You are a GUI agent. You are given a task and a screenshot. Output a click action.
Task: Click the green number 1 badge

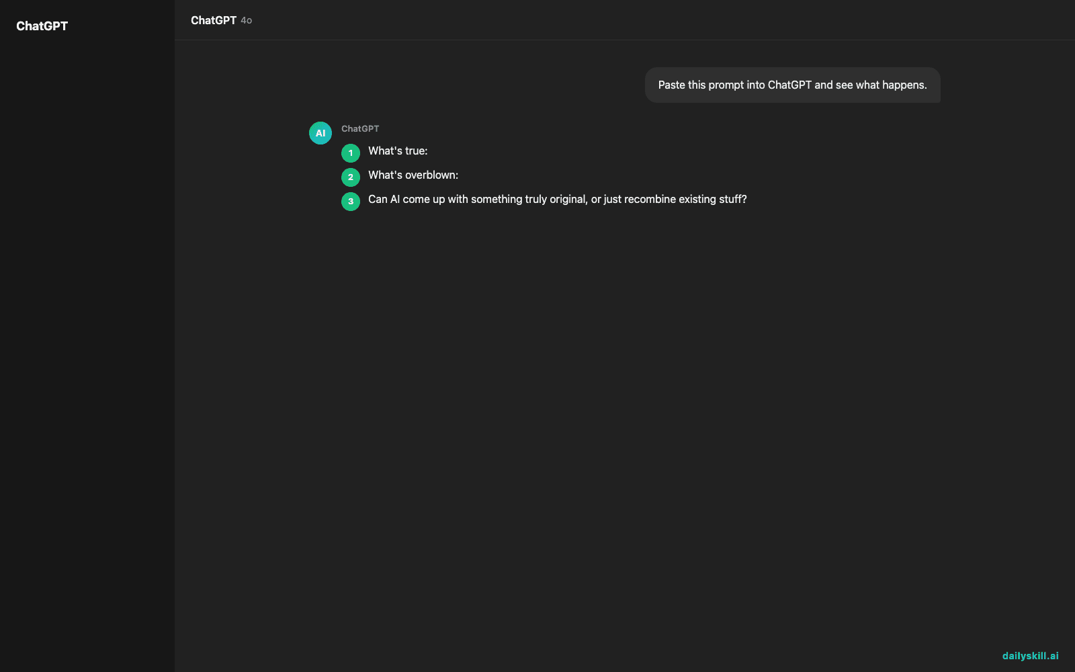tap(351, 153)
